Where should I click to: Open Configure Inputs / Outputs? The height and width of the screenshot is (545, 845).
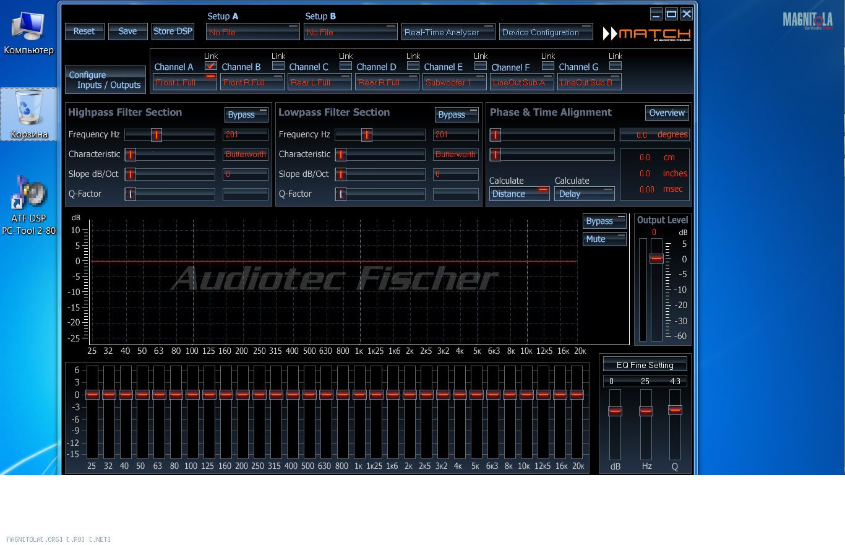(x=105, y=80)
